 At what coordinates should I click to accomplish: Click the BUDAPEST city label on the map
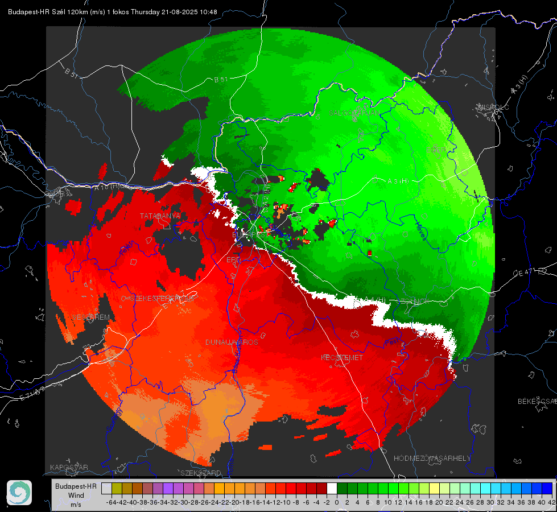tap(250, 235)
